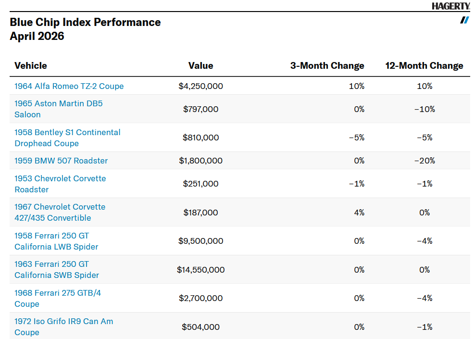
Task: Click the 12-Month Change column header
Action: (x=424, y=66)
